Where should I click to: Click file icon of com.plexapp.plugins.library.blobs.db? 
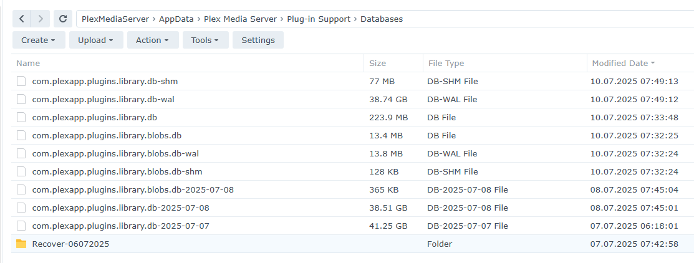[21, 135]
